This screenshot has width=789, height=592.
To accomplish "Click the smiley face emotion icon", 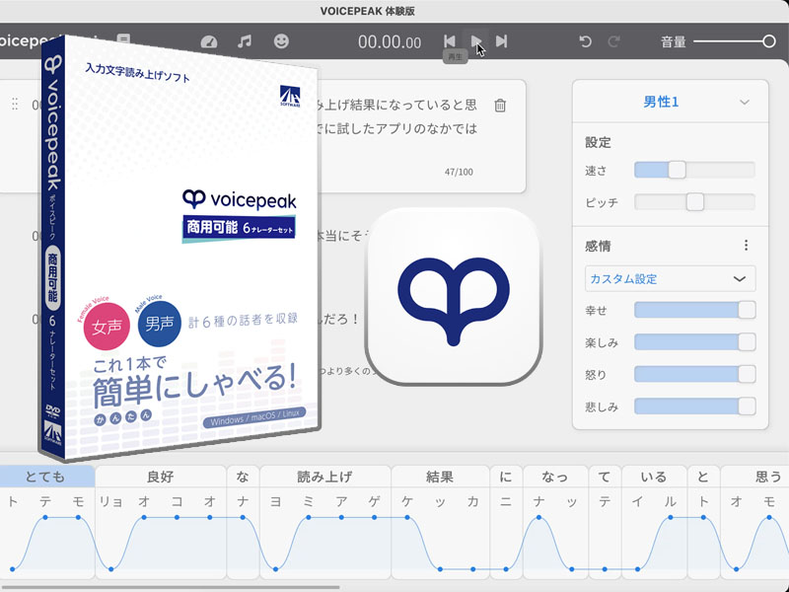I will (281, 41).
